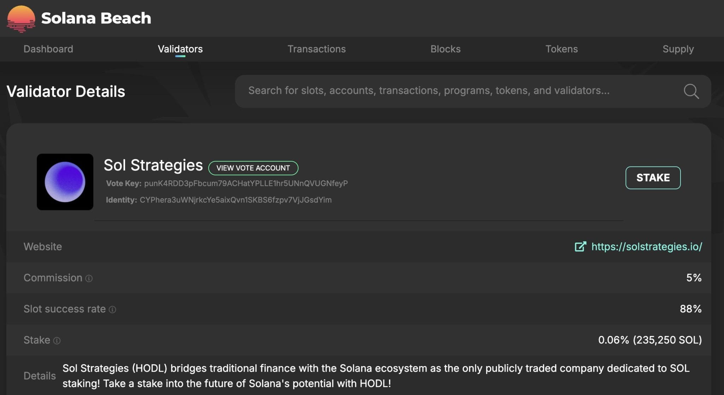The image size is (724, 395).
Task: Select the Validators tab
Action: click(x=180, y=49)
